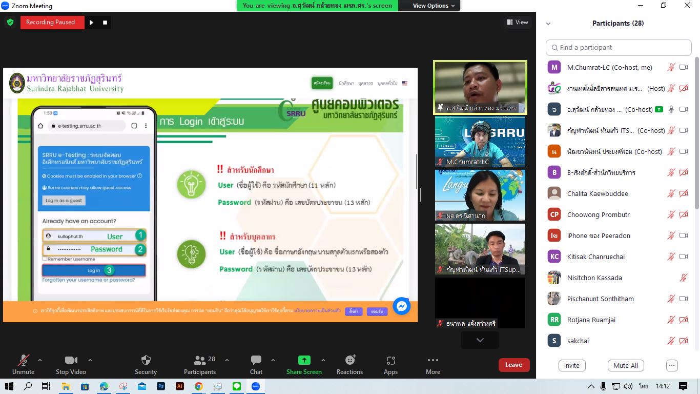Click the More options ellipsis

click(x=433, y=360)
